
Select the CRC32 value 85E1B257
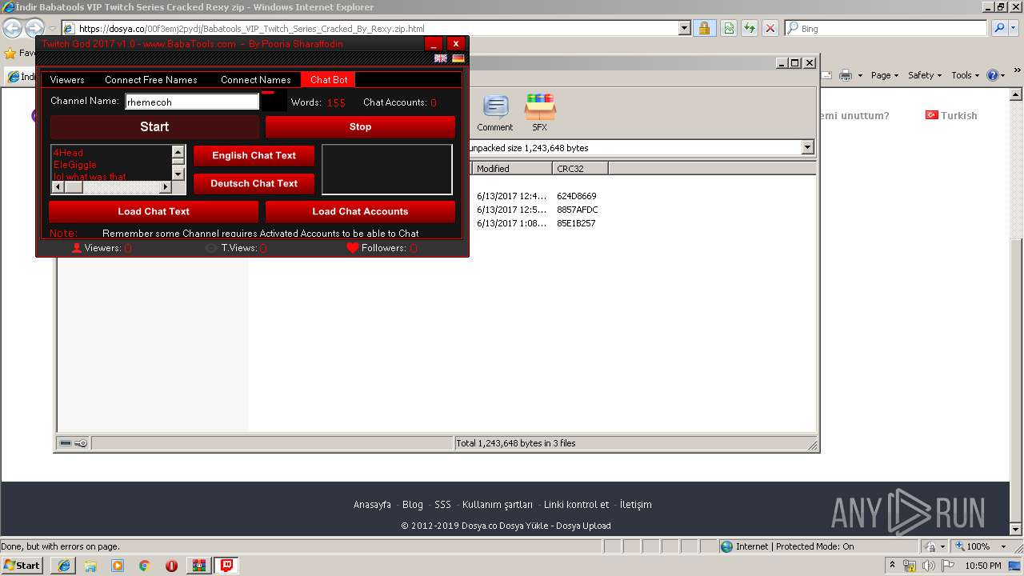pyautogui.click(x=576, y=223)
